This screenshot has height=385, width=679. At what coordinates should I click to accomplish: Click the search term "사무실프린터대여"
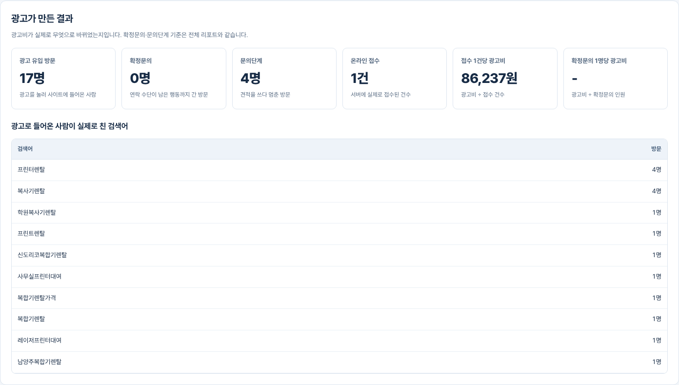[40, 277]
